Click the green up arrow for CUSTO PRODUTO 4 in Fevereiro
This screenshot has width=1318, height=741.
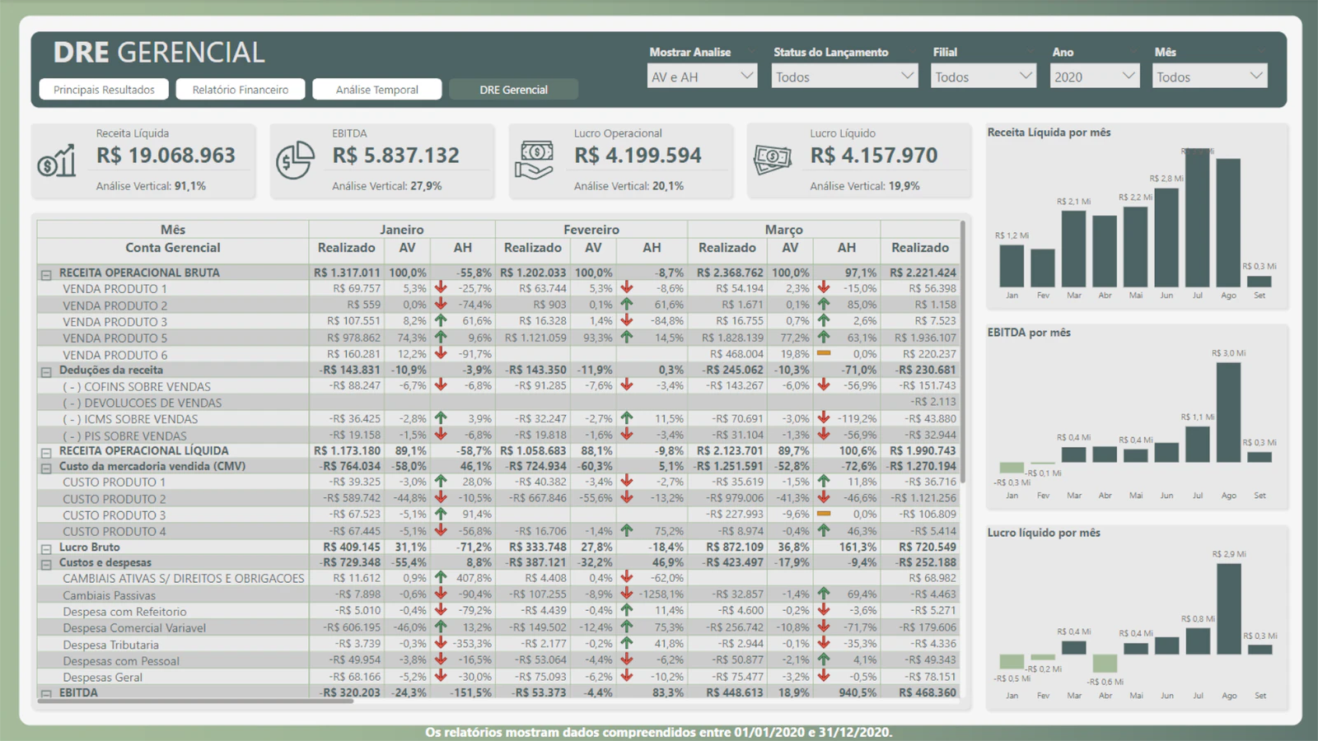[627, 531]
